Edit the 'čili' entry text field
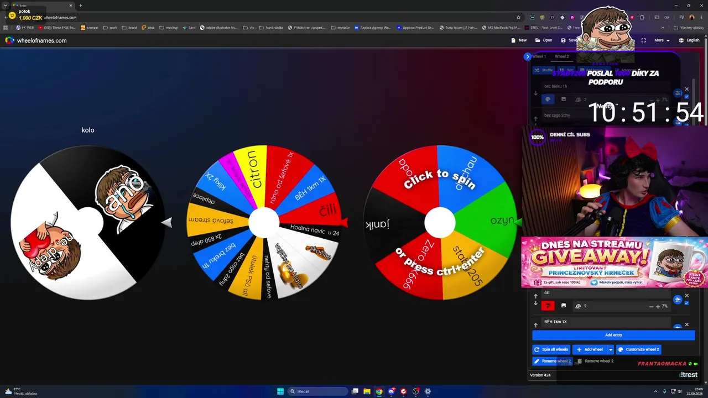Viewport: 708px width, 398px height. coord(606,293)
